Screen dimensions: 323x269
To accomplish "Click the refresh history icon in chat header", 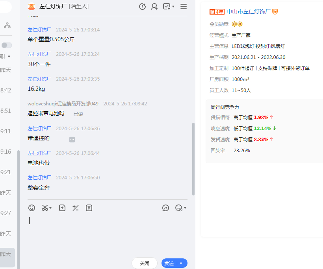I will click(x=143, y=7).
